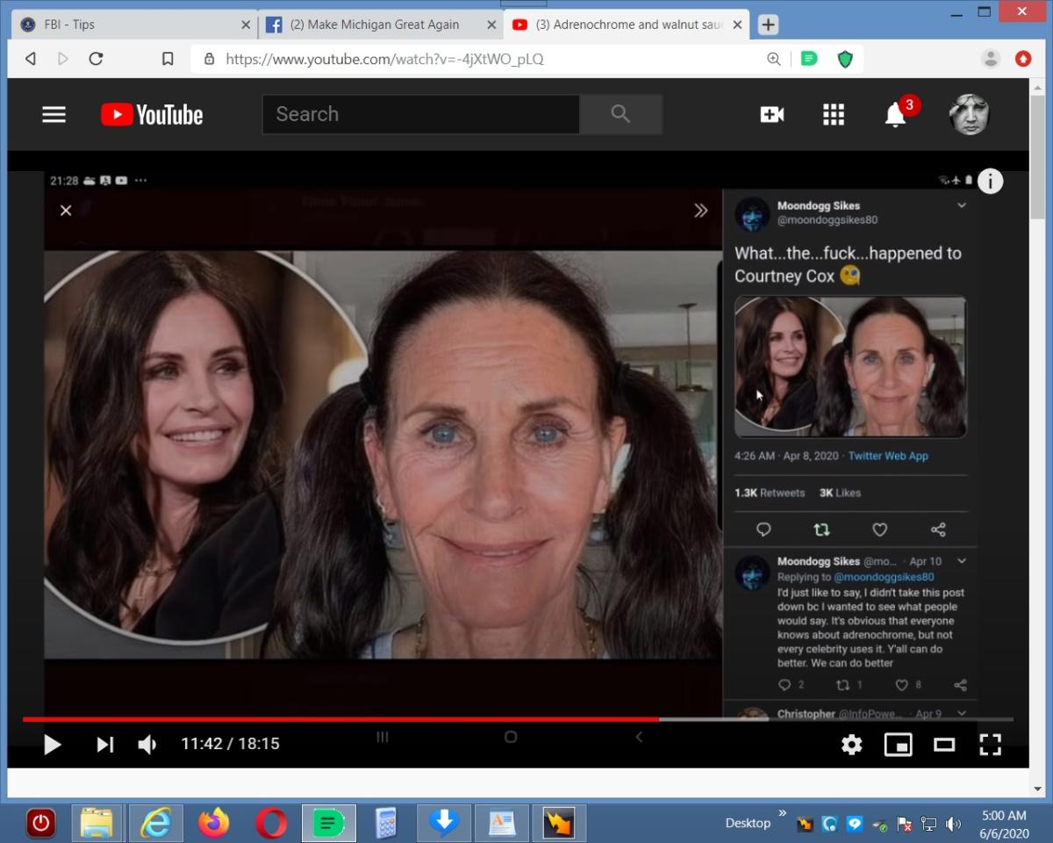This screenshot has width=1053, height=843.
Task: Click the YouTube logo to go home
Action: [152, 115]
